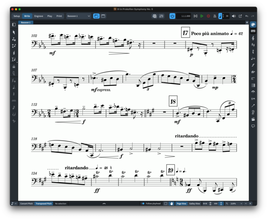Toggle lock duration tool
267x219 pixels.
tap(14, 67)
